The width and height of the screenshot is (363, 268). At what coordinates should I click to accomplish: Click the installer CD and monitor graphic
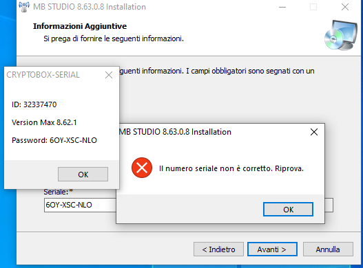click(341, 35)
